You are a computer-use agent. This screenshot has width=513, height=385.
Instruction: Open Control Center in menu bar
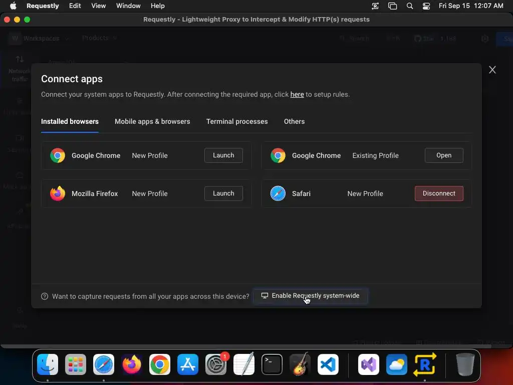(x=426, y=6)
